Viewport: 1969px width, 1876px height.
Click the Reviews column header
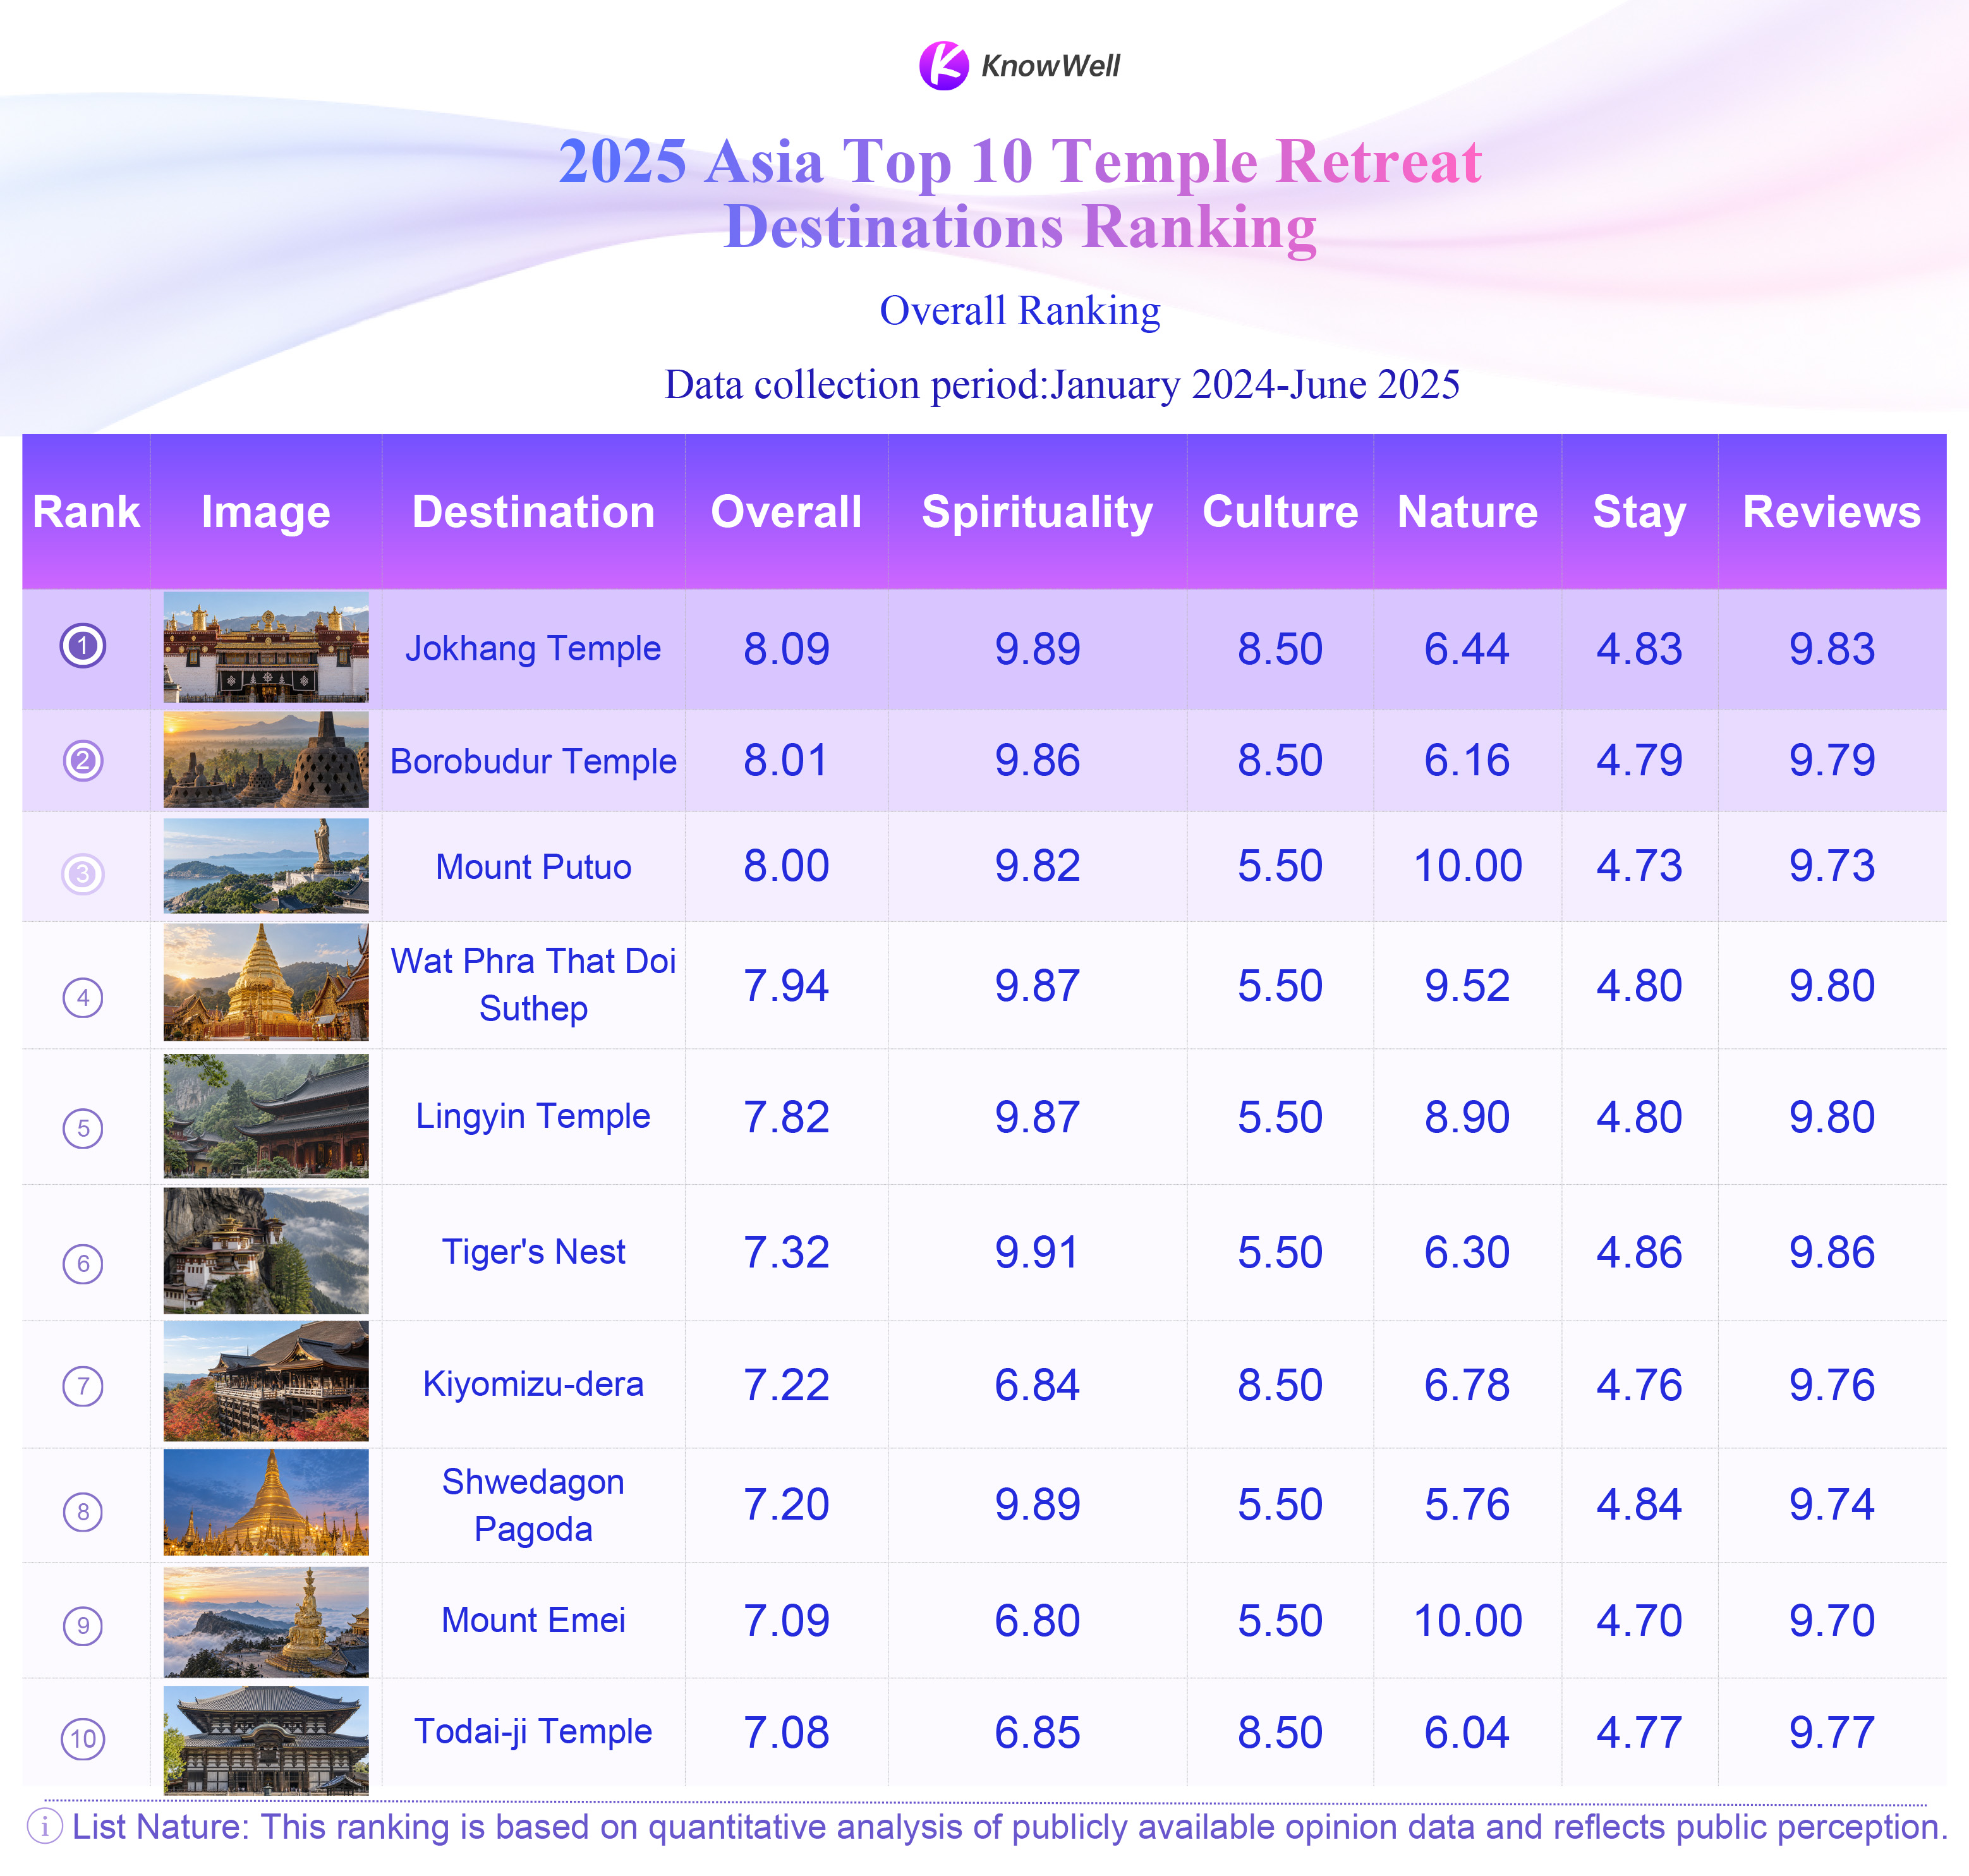(1831, 512)
